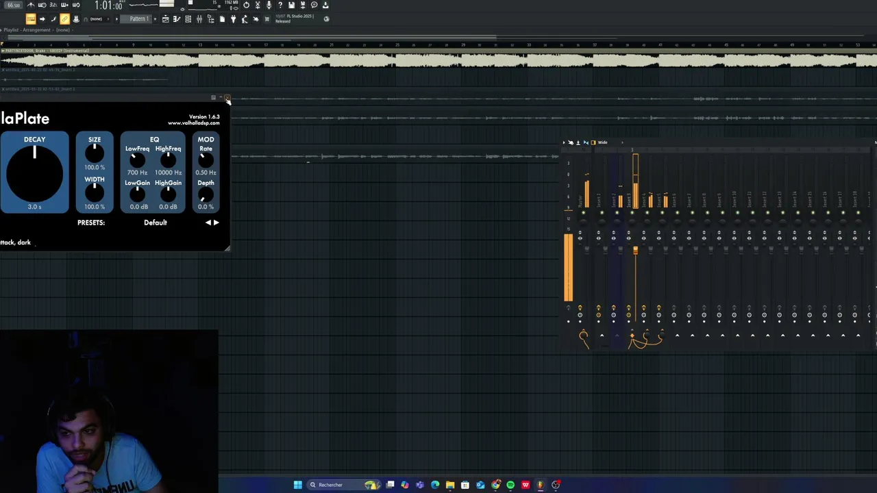
Task: Click the stamp tool icon
Action: 76,19
